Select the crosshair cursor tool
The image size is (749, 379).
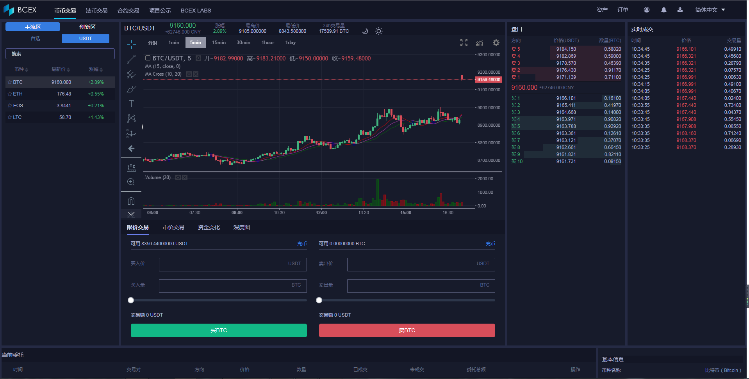[x=131, y=44]
